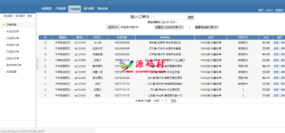
Task: Switch to the 产品管理 tab
Action: (60, 9)
